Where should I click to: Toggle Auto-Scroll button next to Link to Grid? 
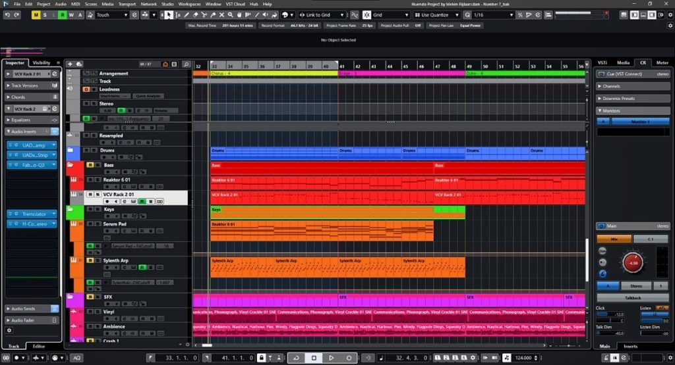[x=354, y=15]
